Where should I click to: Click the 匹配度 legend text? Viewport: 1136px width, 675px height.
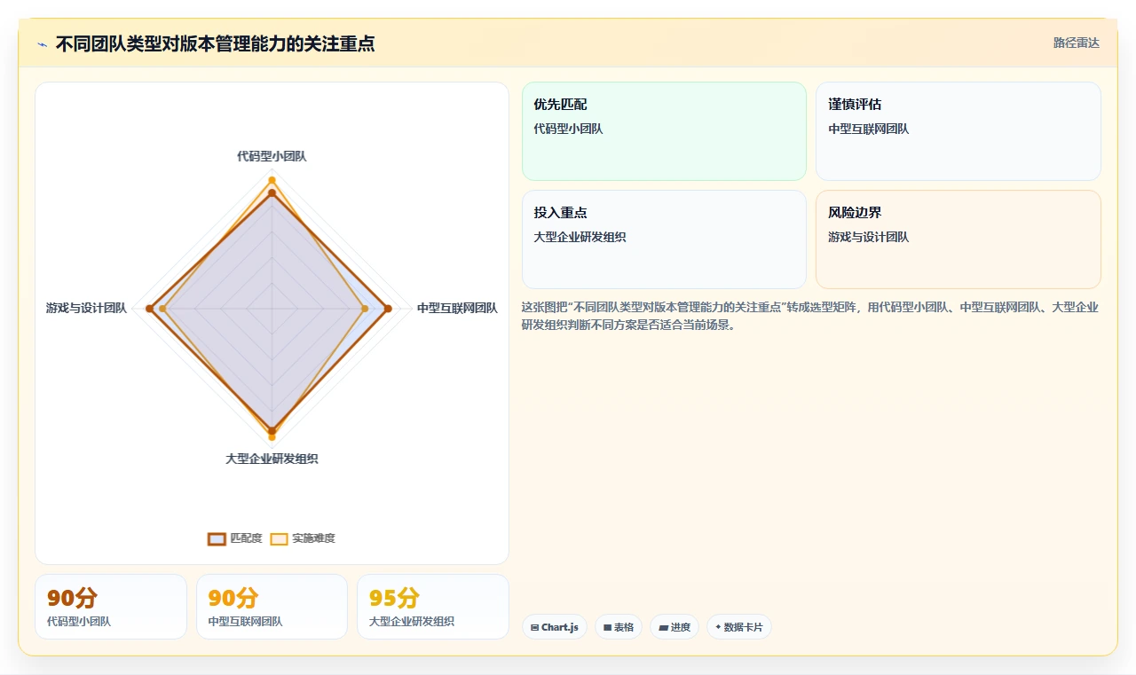(246, 538)
